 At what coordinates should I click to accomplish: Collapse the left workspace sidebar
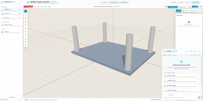[x=20, y=2]
